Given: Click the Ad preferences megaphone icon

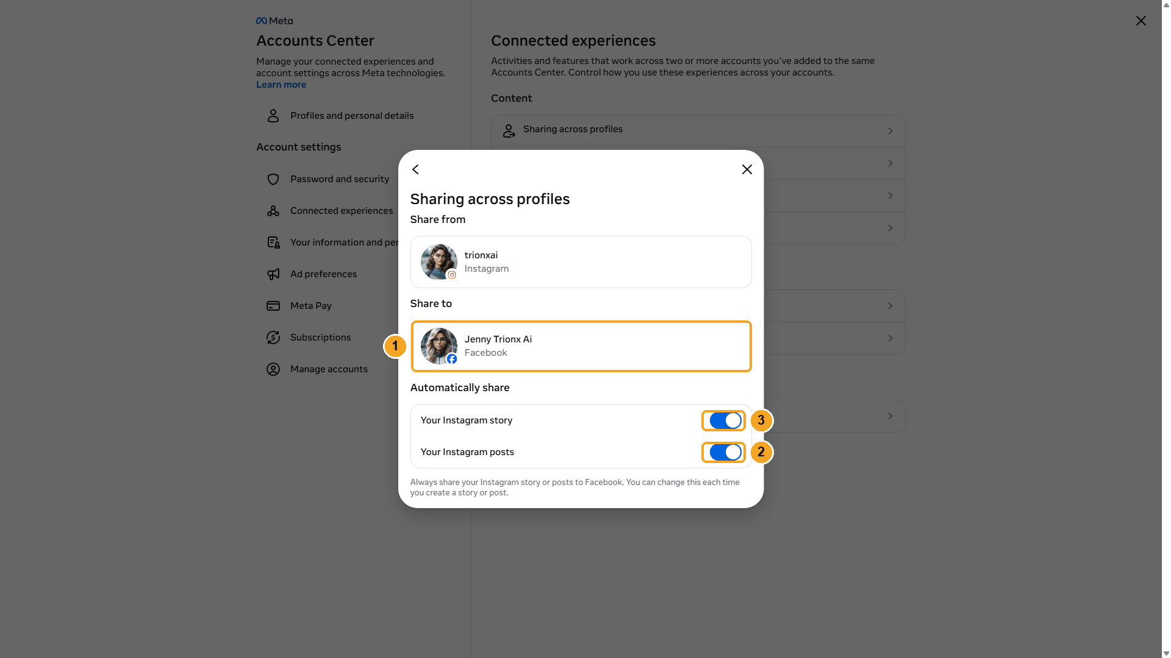Looking at the screenshot, I should click(273, 274).
